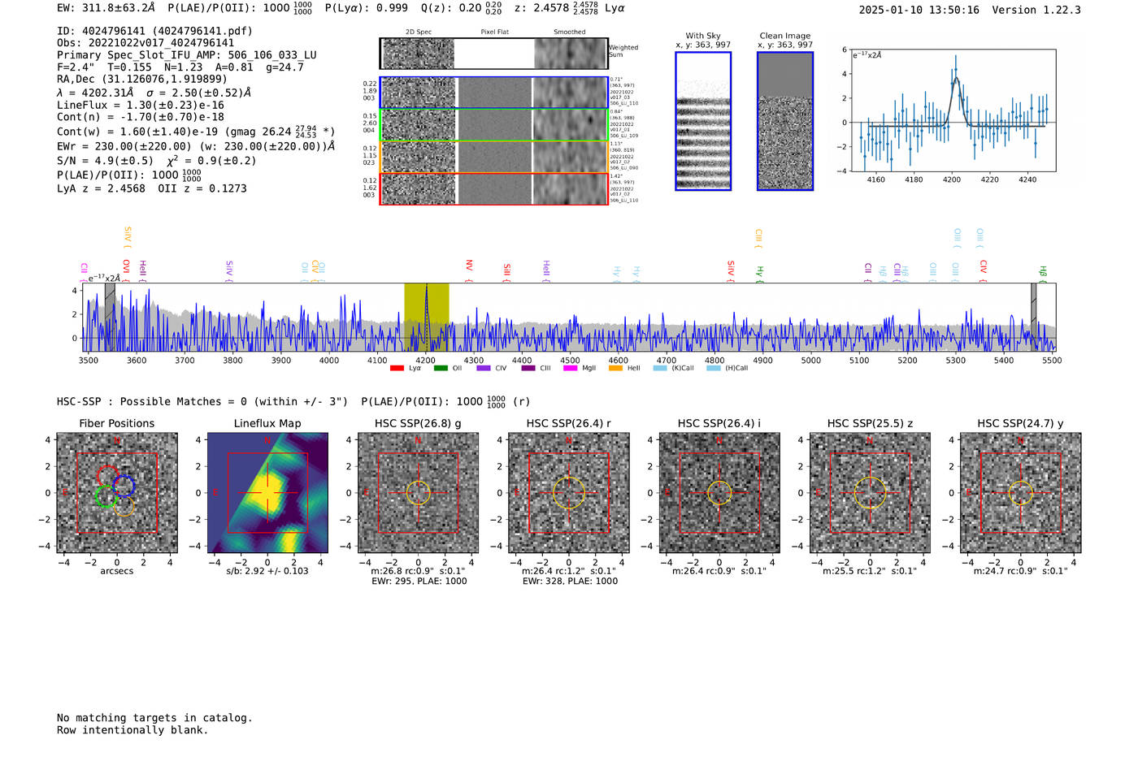The width and height of the screenshot is (1138, 774).
Task: Click 'No matching targets in catalog.' text
Action: click(154, 718)
